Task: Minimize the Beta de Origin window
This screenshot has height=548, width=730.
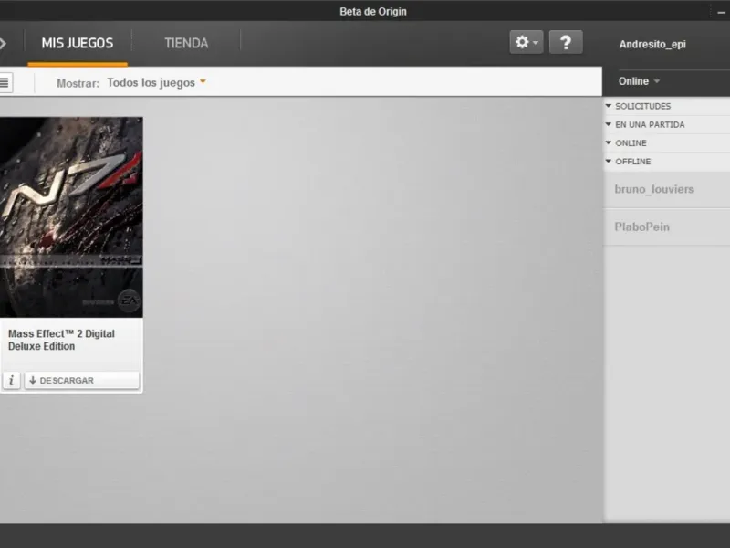Action: [x=721, y=12]
